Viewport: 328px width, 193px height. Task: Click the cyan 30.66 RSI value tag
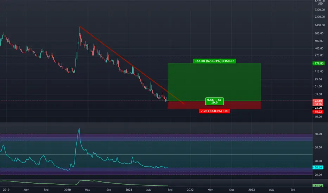click(318, 167)
